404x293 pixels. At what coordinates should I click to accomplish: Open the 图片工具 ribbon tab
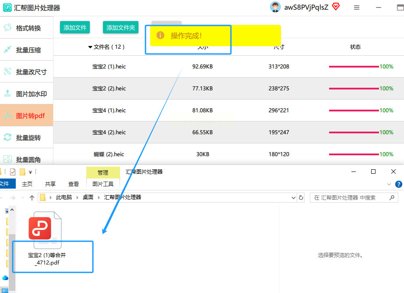click(103, 184)
